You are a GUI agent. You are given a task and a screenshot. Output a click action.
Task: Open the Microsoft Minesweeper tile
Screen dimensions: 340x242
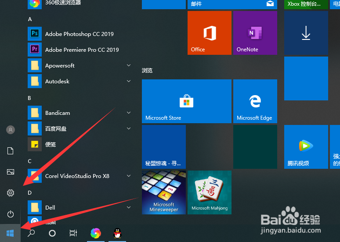tap(164, 192)
